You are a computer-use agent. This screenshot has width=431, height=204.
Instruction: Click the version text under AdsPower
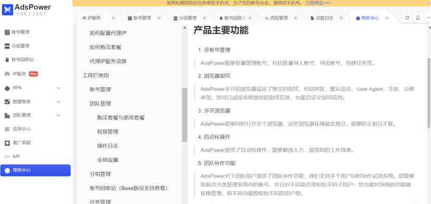pyautogui.click(x=31, y=13)
